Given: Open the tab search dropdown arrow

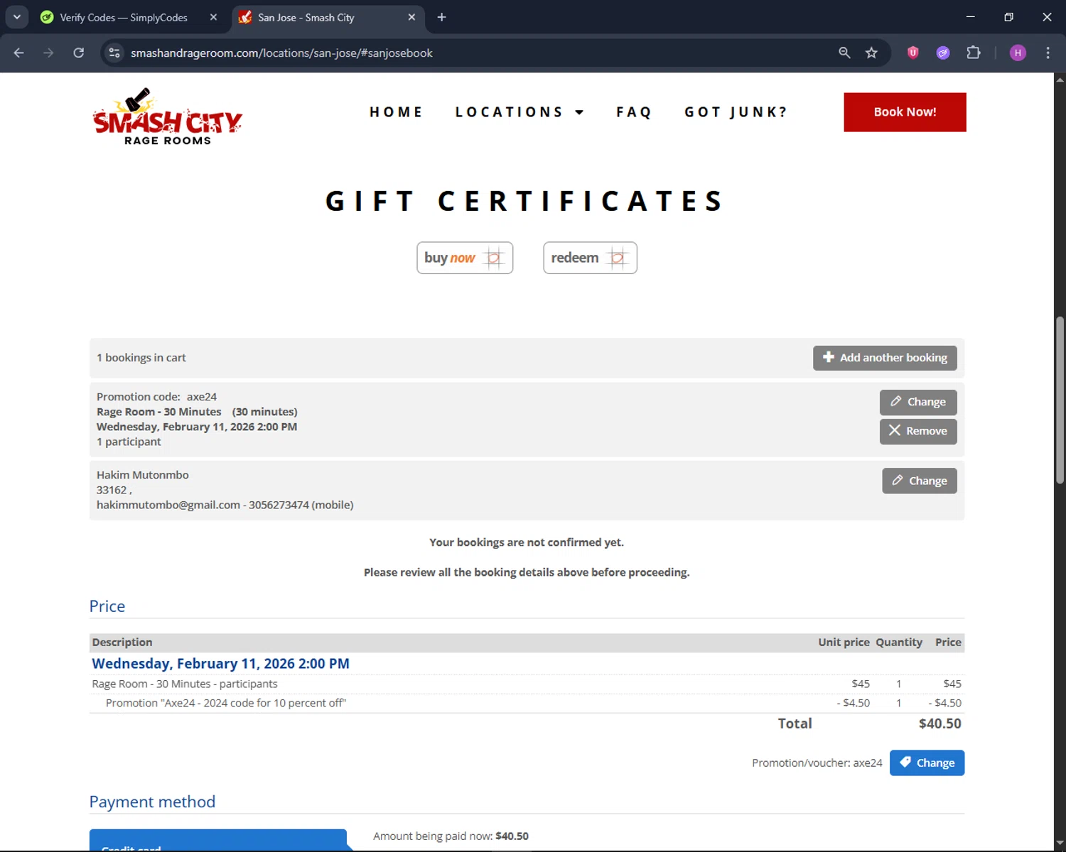Looking at the screenshot, I should click(17, 17).
